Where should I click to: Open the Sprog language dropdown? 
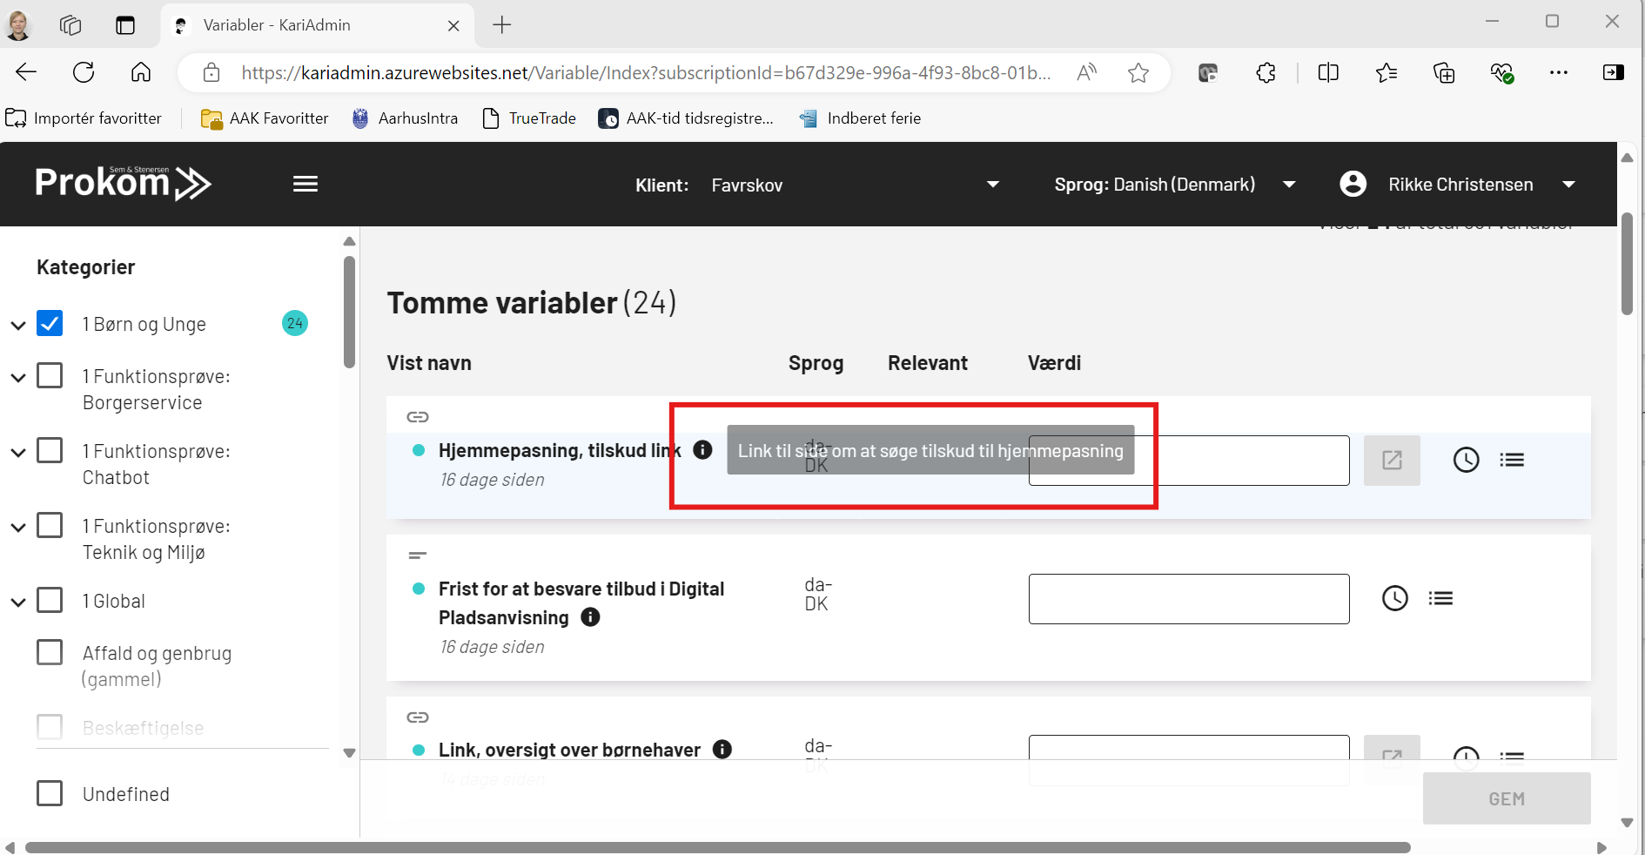point(1289,185)
